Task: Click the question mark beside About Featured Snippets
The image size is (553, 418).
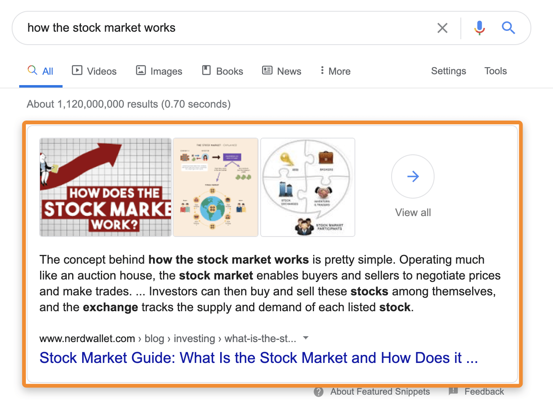Action: point(319,392)
